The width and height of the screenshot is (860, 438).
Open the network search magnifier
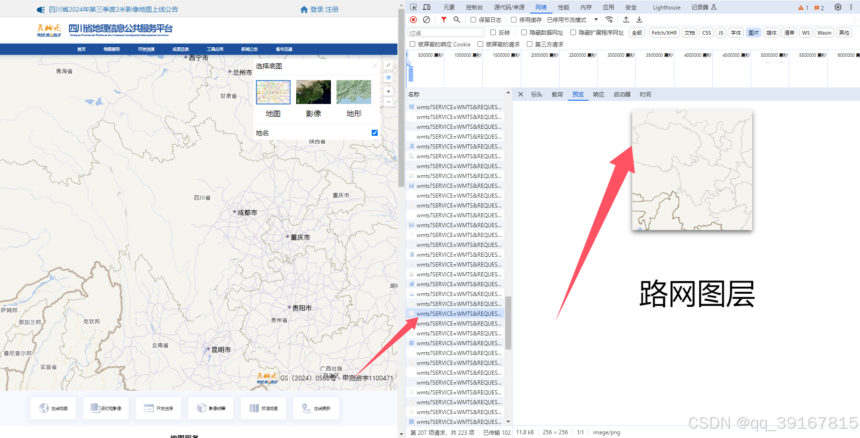click(457, 20)
